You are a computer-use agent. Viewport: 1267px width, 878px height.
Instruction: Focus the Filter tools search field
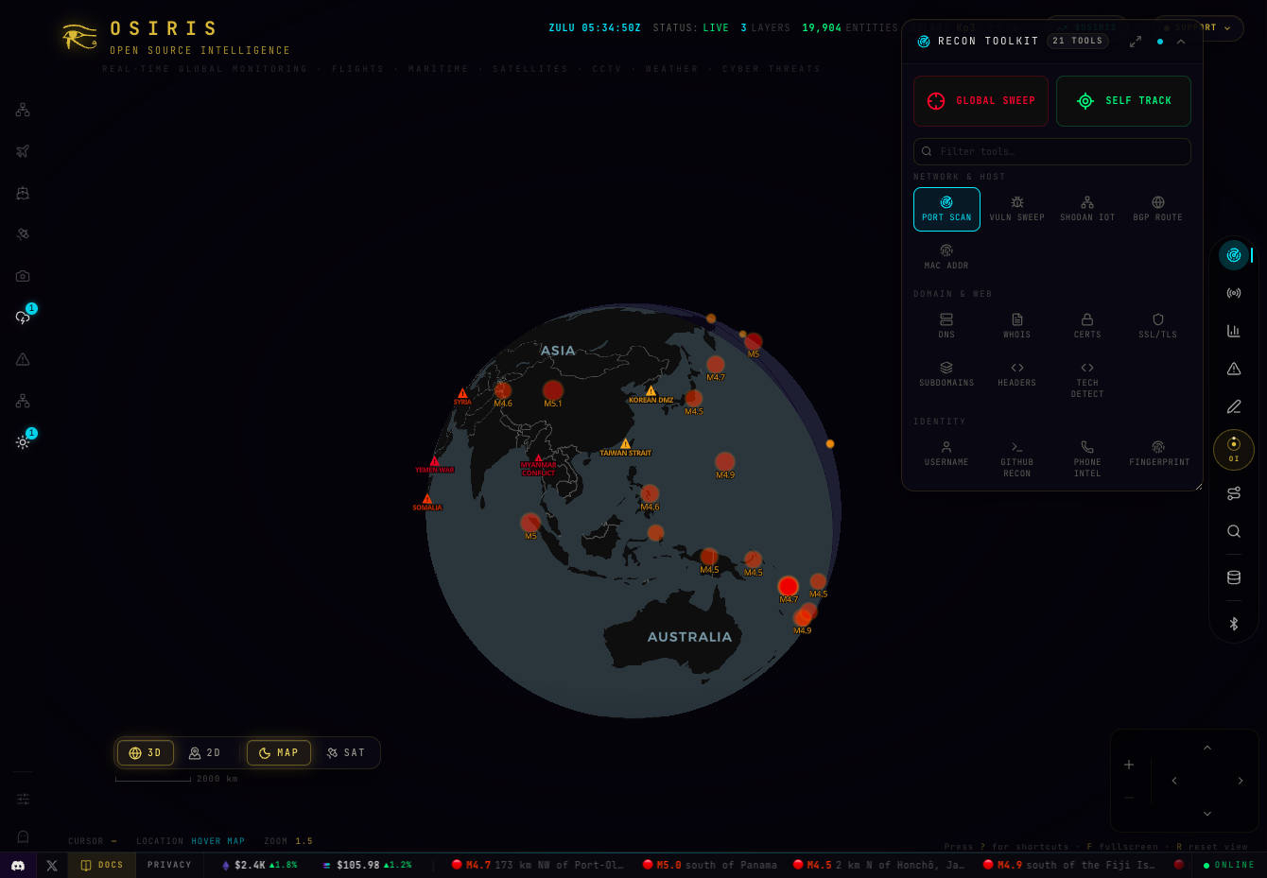tap(1052, 151)
